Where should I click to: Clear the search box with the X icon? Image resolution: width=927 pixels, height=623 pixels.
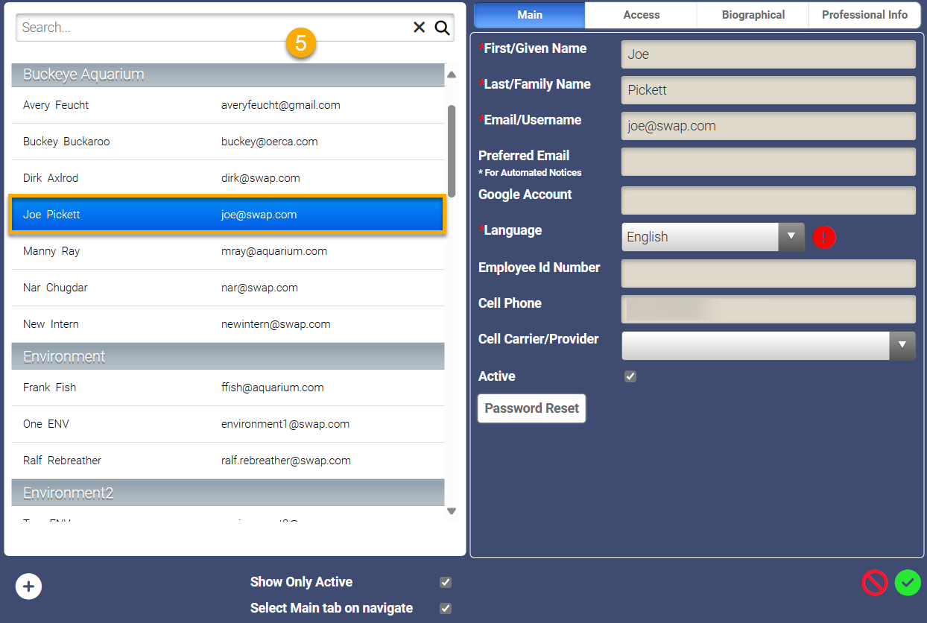click(x=420, y=28)
